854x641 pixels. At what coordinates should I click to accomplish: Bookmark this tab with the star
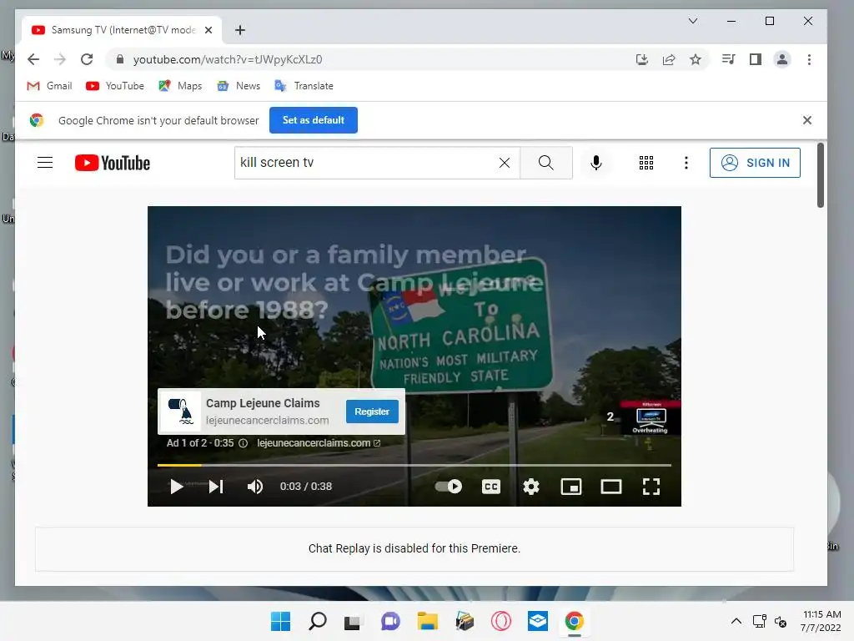point(696,59)
